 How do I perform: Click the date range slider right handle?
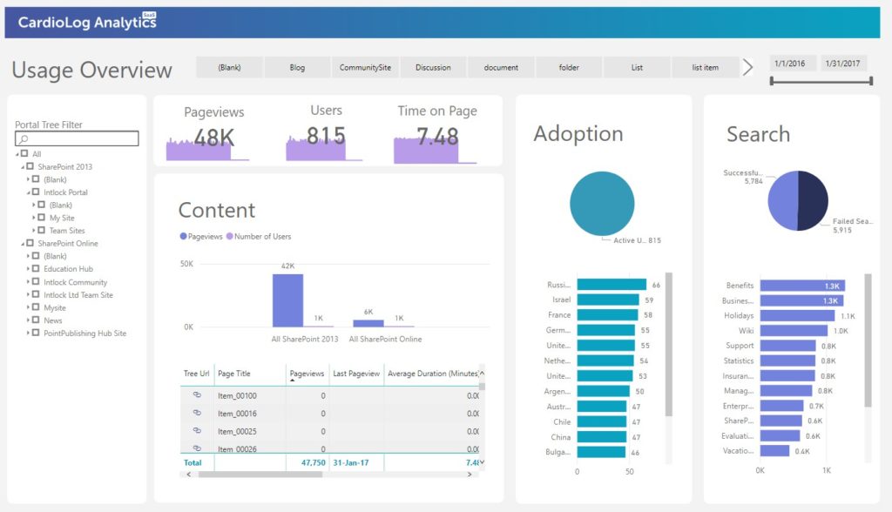tap(871, 81)
